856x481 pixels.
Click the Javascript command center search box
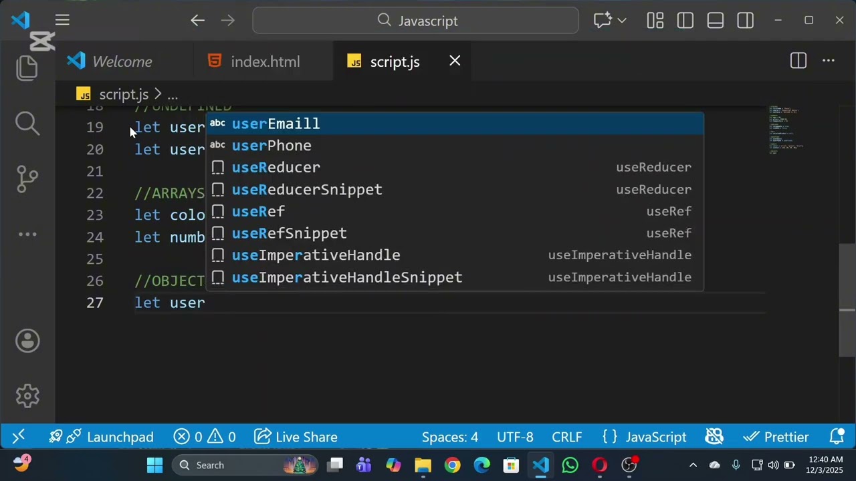coord(415,21)
